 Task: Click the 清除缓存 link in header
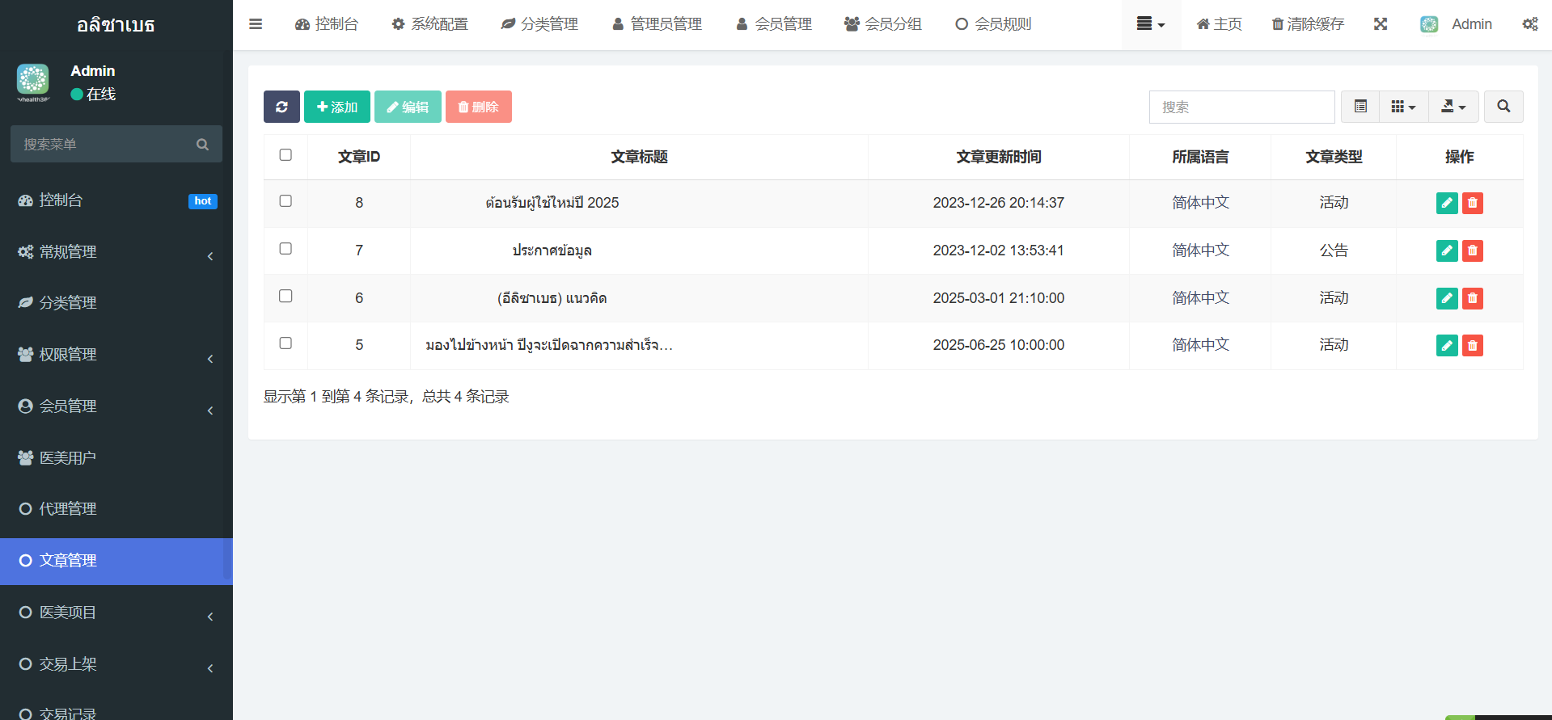point(1308,24)
